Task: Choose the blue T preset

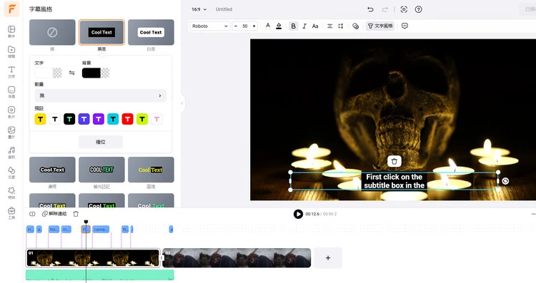Action: (84, 119)
